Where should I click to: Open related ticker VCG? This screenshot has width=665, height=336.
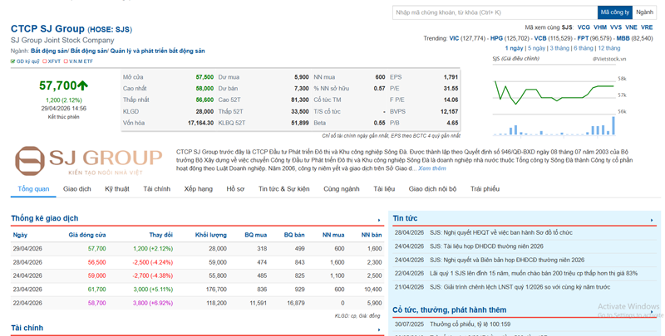(x=584, y=27)
